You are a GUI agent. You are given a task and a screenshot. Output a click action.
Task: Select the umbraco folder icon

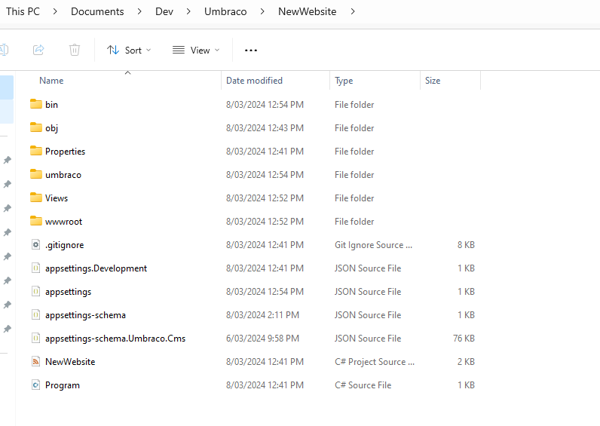pyautogui.click(x=36, y=174)
